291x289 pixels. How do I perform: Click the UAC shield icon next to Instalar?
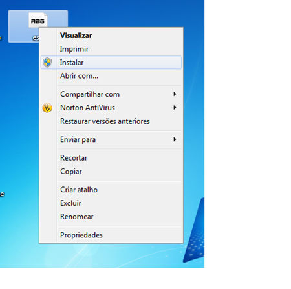[47, 63]
